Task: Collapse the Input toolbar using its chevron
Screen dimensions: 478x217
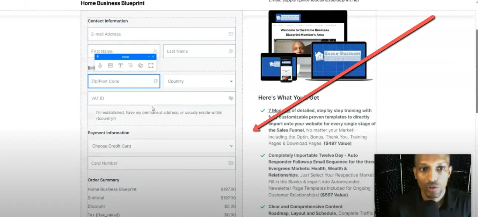Action: click(149, 56)
